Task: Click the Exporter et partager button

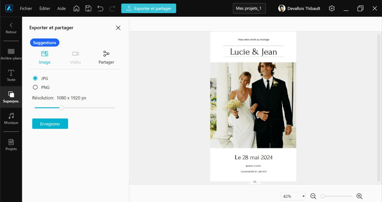Action: pyautogui.click(x=149, y=8)
